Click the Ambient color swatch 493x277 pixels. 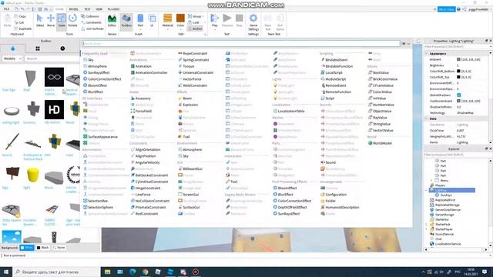(x=458, y=59)
